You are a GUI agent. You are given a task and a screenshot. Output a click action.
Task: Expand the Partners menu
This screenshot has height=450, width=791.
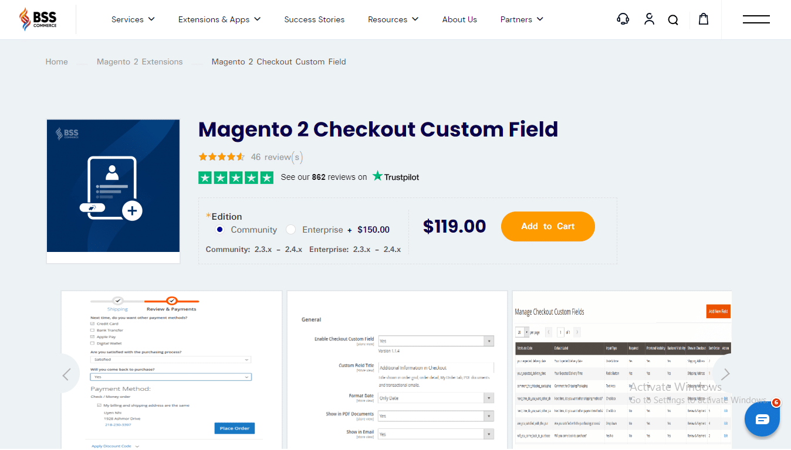(x=522, y=19)
